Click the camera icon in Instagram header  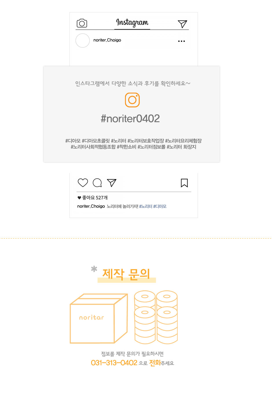(x=82, y=23)
